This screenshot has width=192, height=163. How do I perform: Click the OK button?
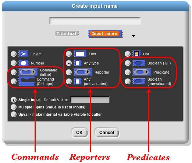[79, 133]
